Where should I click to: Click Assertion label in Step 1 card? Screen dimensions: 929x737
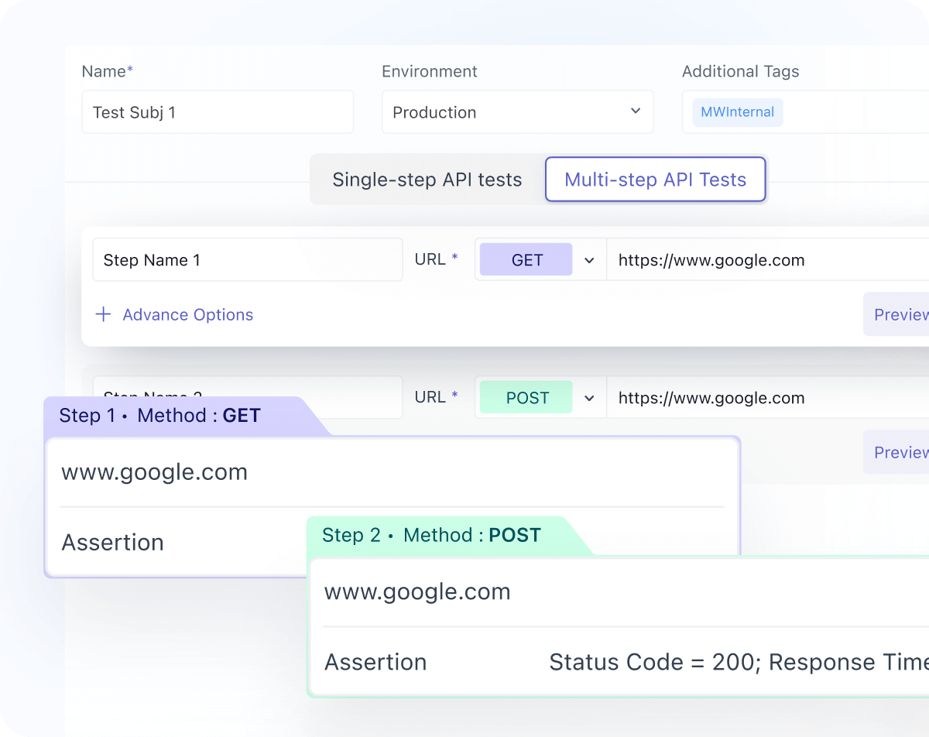pos(113,543)
